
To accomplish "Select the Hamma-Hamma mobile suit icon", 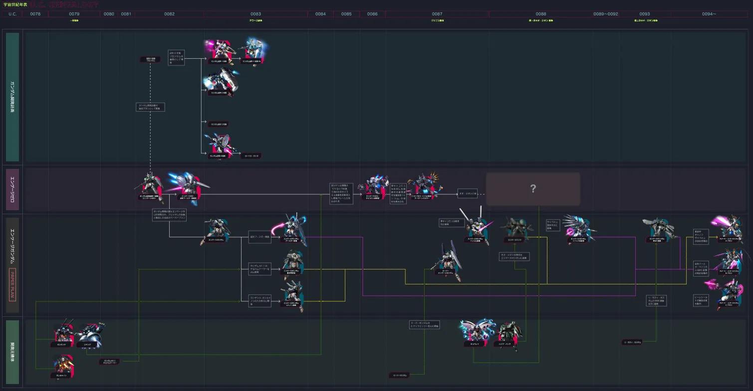I will [509, 334].
